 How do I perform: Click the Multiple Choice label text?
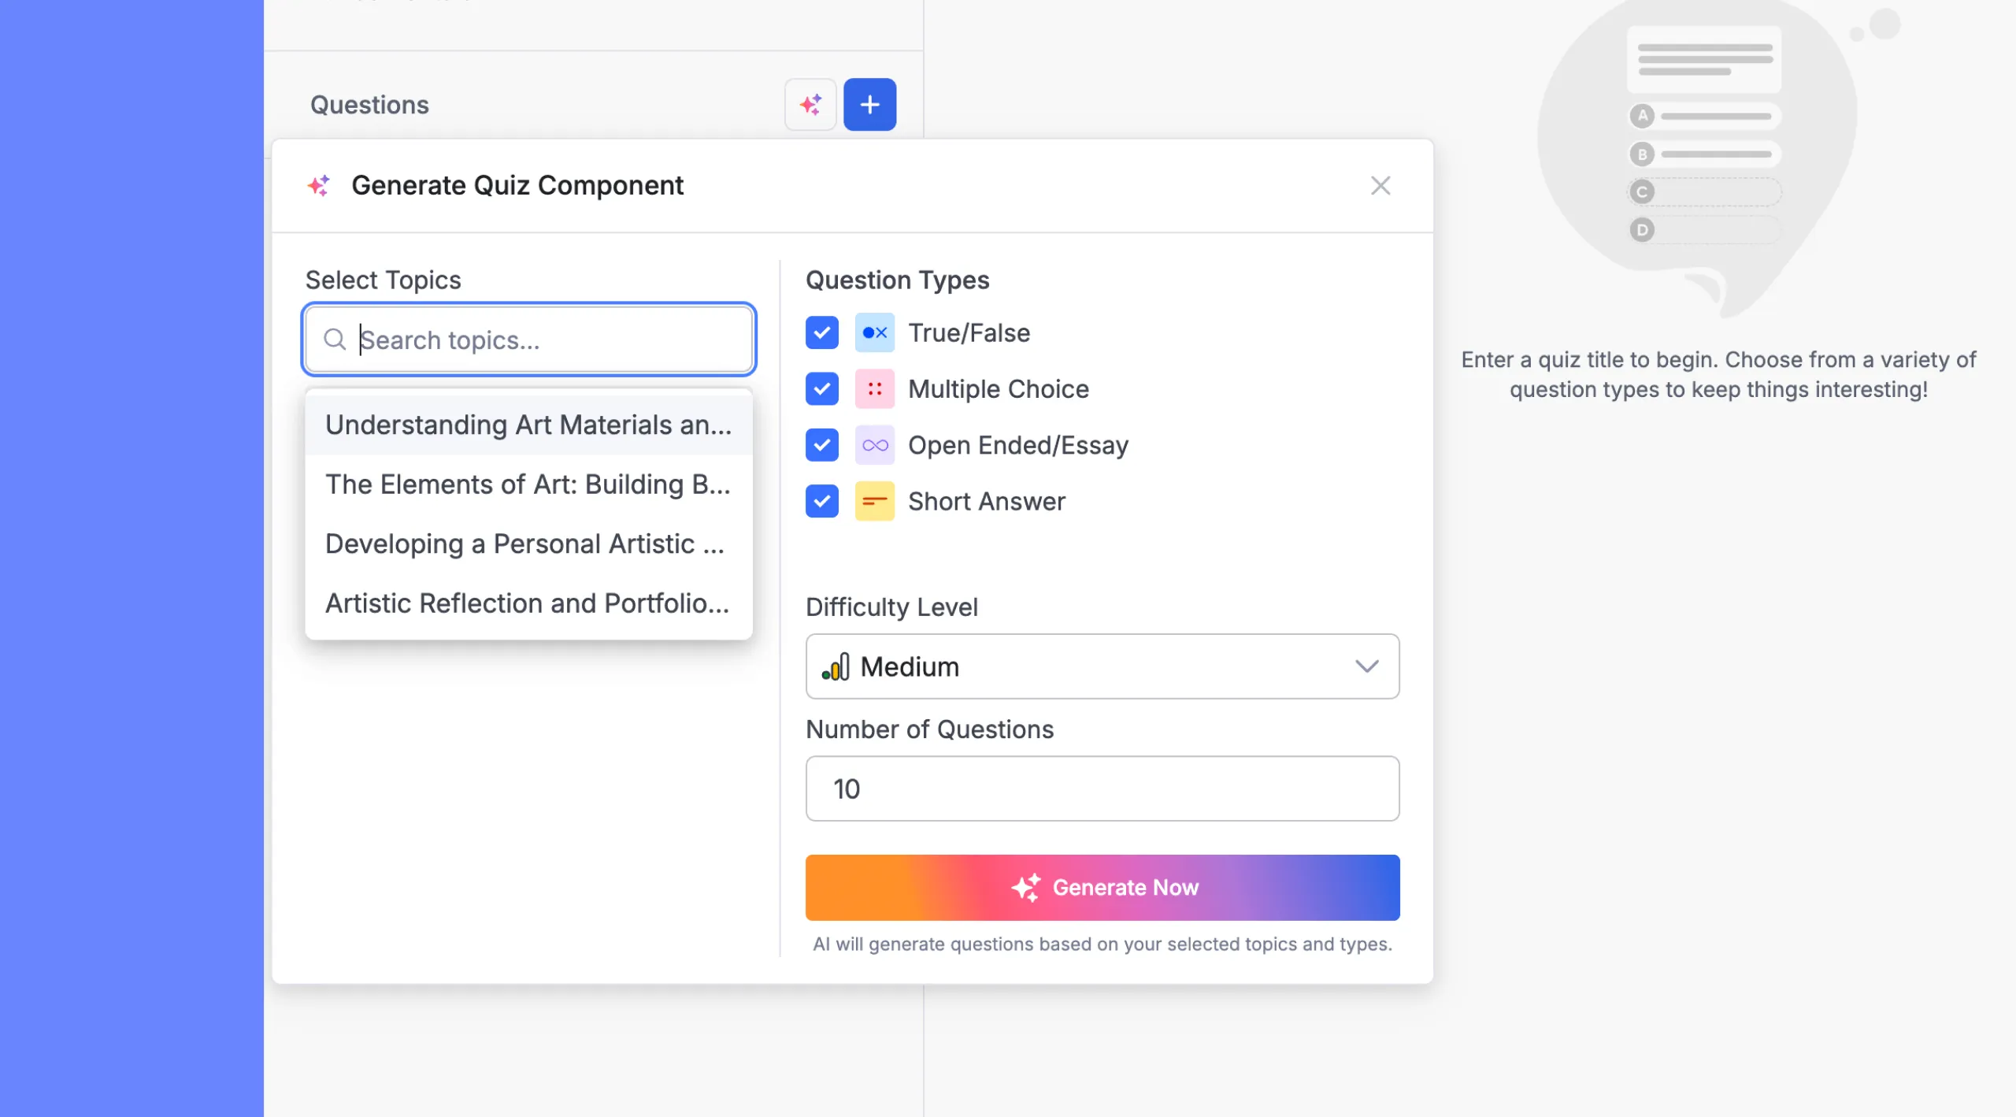[x=998, y=389]
